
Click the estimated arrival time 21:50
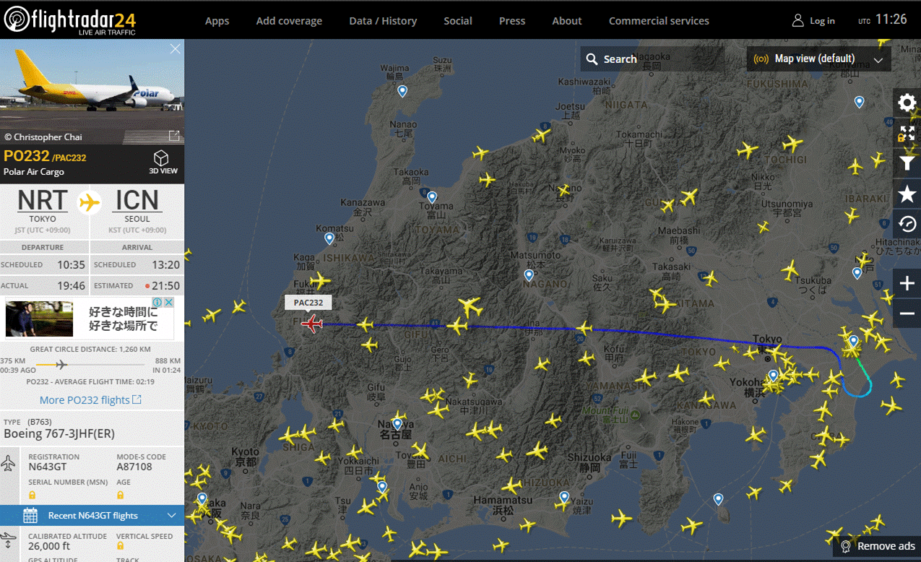click(x=165, y=285)
